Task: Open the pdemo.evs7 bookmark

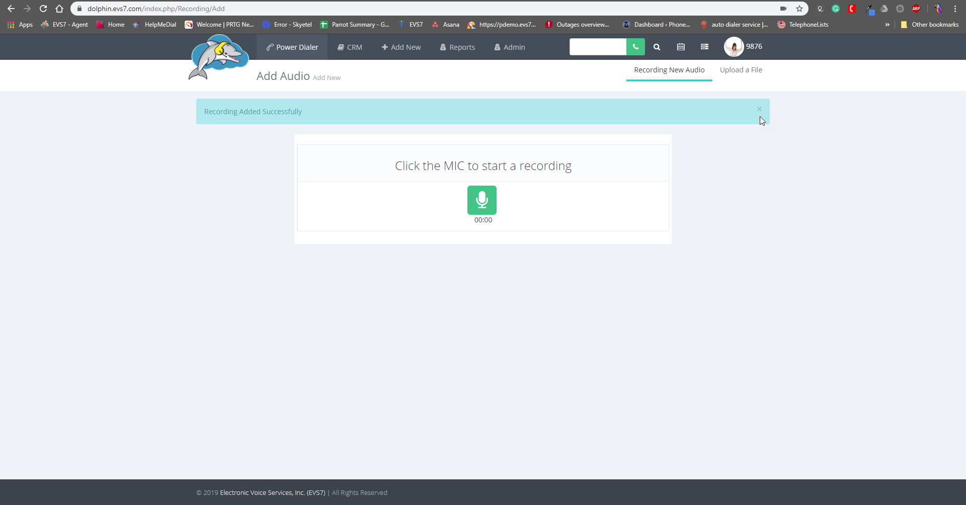Action: pyautogui.click(x=502, y=25)
